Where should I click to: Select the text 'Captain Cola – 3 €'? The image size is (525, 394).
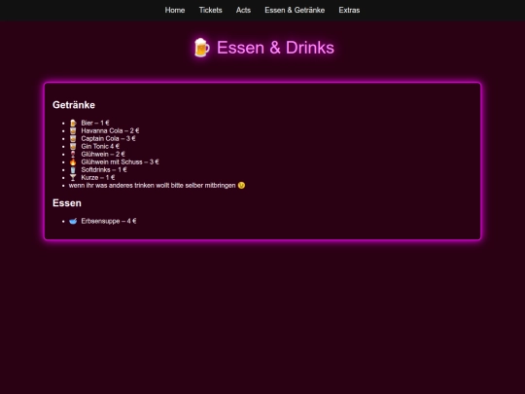[x=109, y=139]
